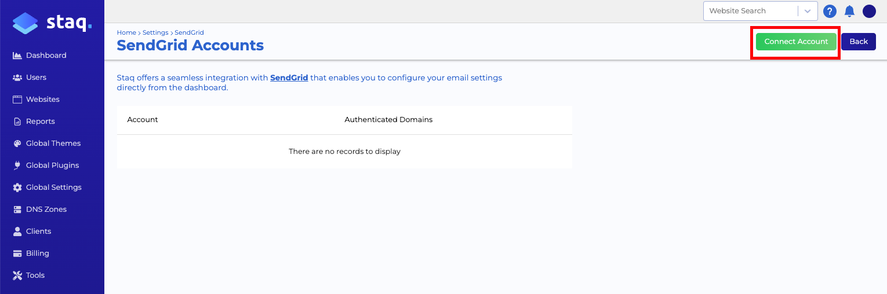Click the staq logo icon
Image resolution: width=887 pixels, height=294 pixels.
pos(25,23)
